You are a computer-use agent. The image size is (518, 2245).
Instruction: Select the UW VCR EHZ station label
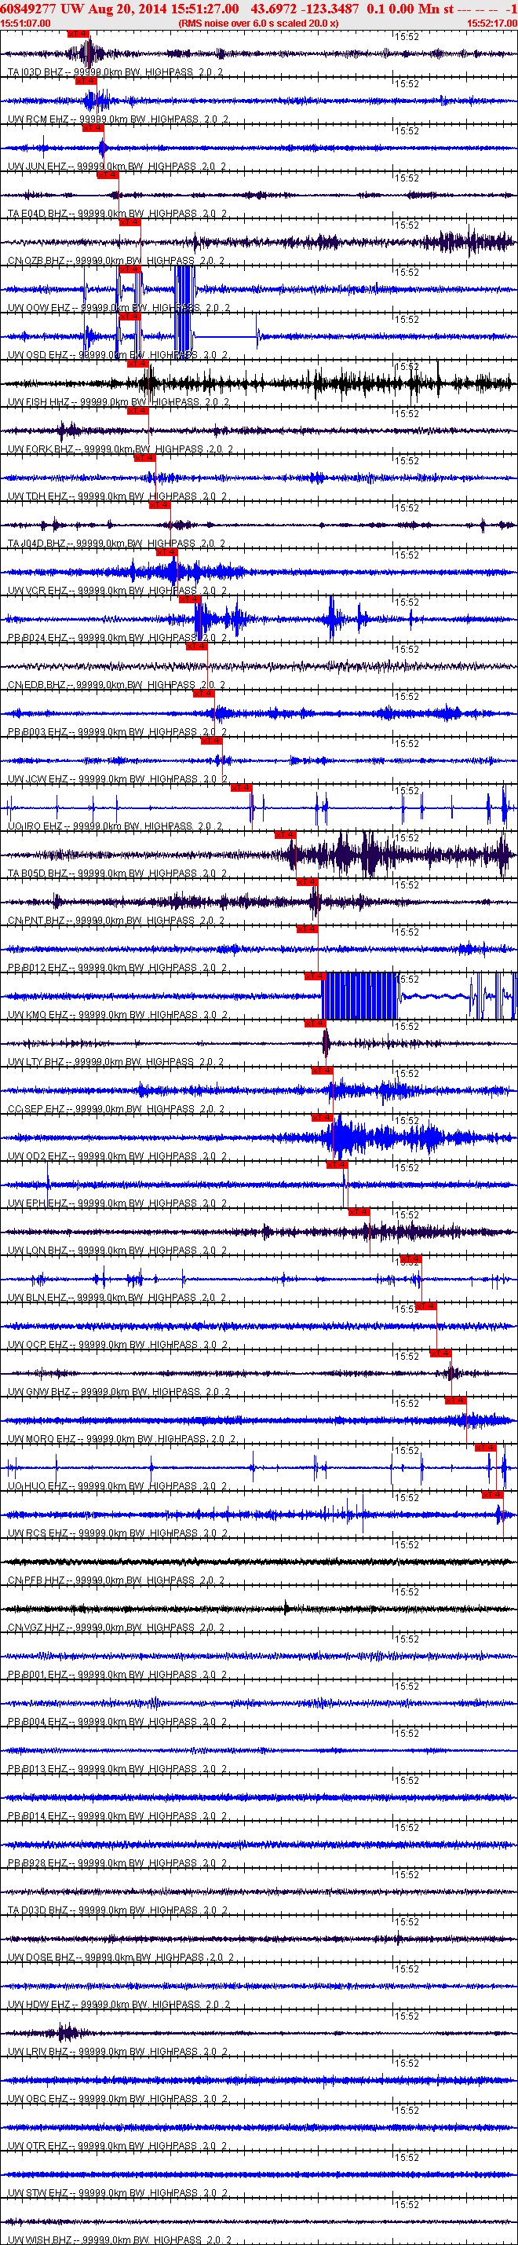117,590
